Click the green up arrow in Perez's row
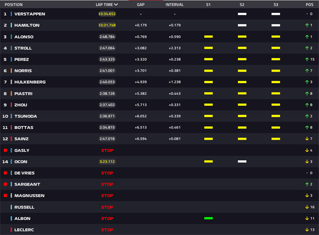Viewport: 319px width, 235px height. pyautogui.click(x=307, y=59)
